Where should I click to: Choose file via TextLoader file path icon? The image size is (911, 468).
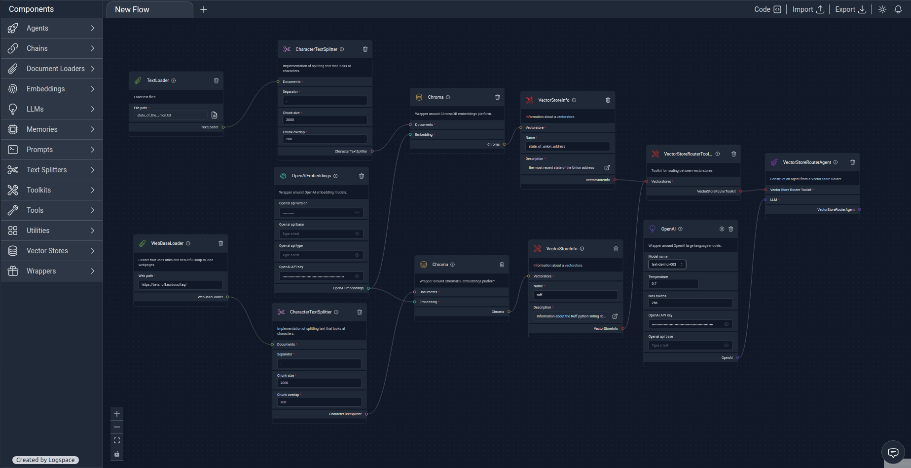[214, 115]
